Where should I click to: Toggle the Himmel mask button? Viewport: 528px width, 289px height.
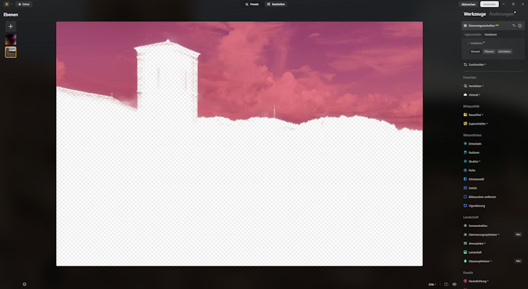(x=475, y=51)
